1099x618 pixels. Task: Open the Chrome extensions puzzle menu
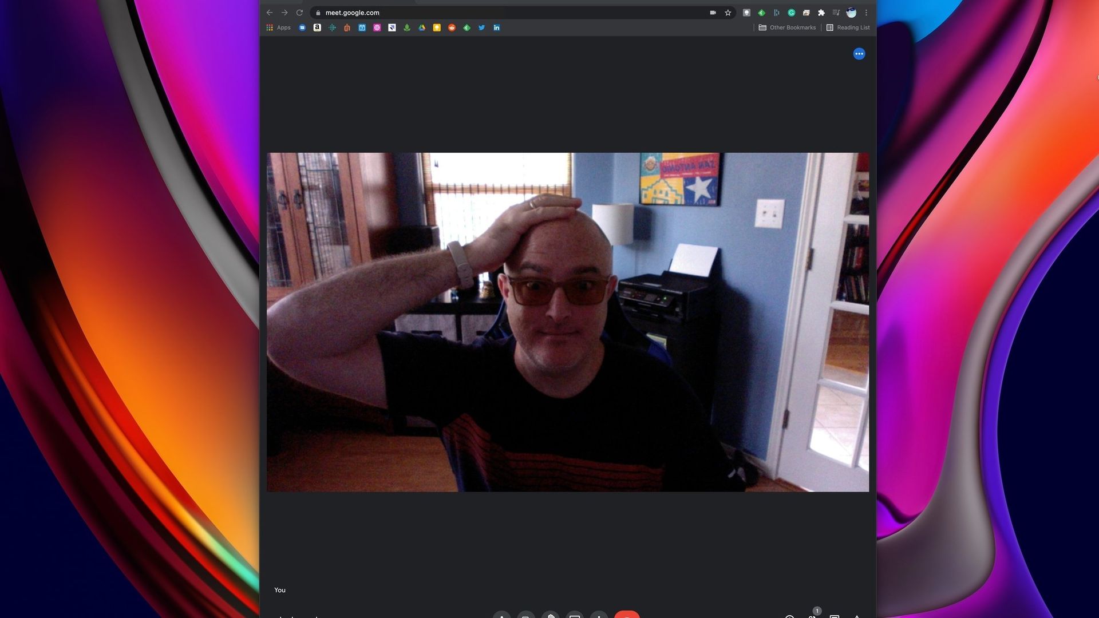821,13
